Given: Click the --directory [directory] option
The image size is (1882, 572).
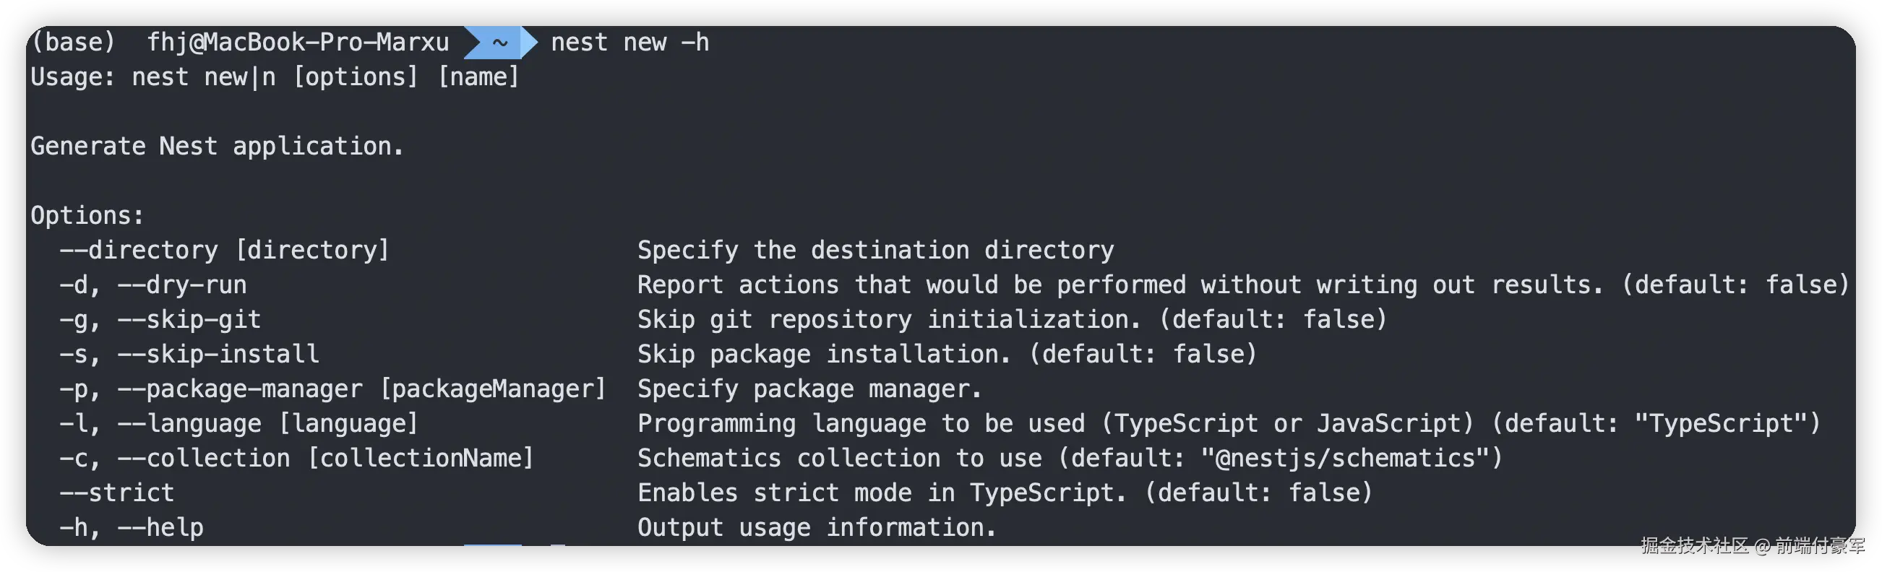Looking at the screenshot, I should click(x=224, y=251).
